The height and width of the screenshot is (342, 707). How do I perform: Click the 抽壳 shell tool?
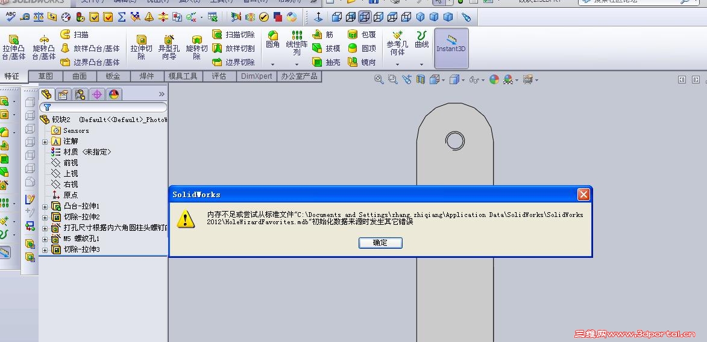coord(327,62)
